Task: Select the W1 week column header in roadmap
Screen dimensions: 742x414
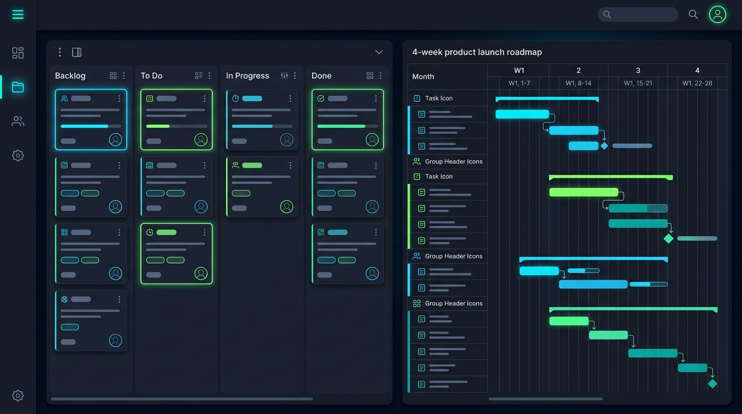Action: point(519,70)
